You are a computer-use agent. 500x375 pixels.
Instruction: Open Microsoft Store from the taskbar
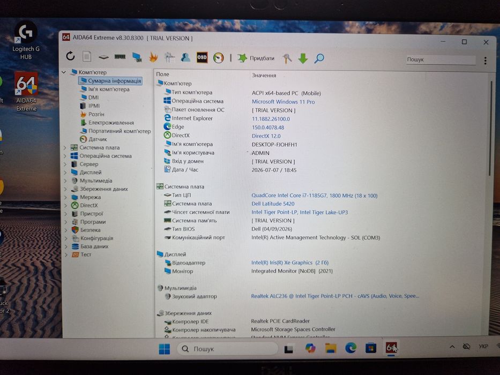point(370,348)
